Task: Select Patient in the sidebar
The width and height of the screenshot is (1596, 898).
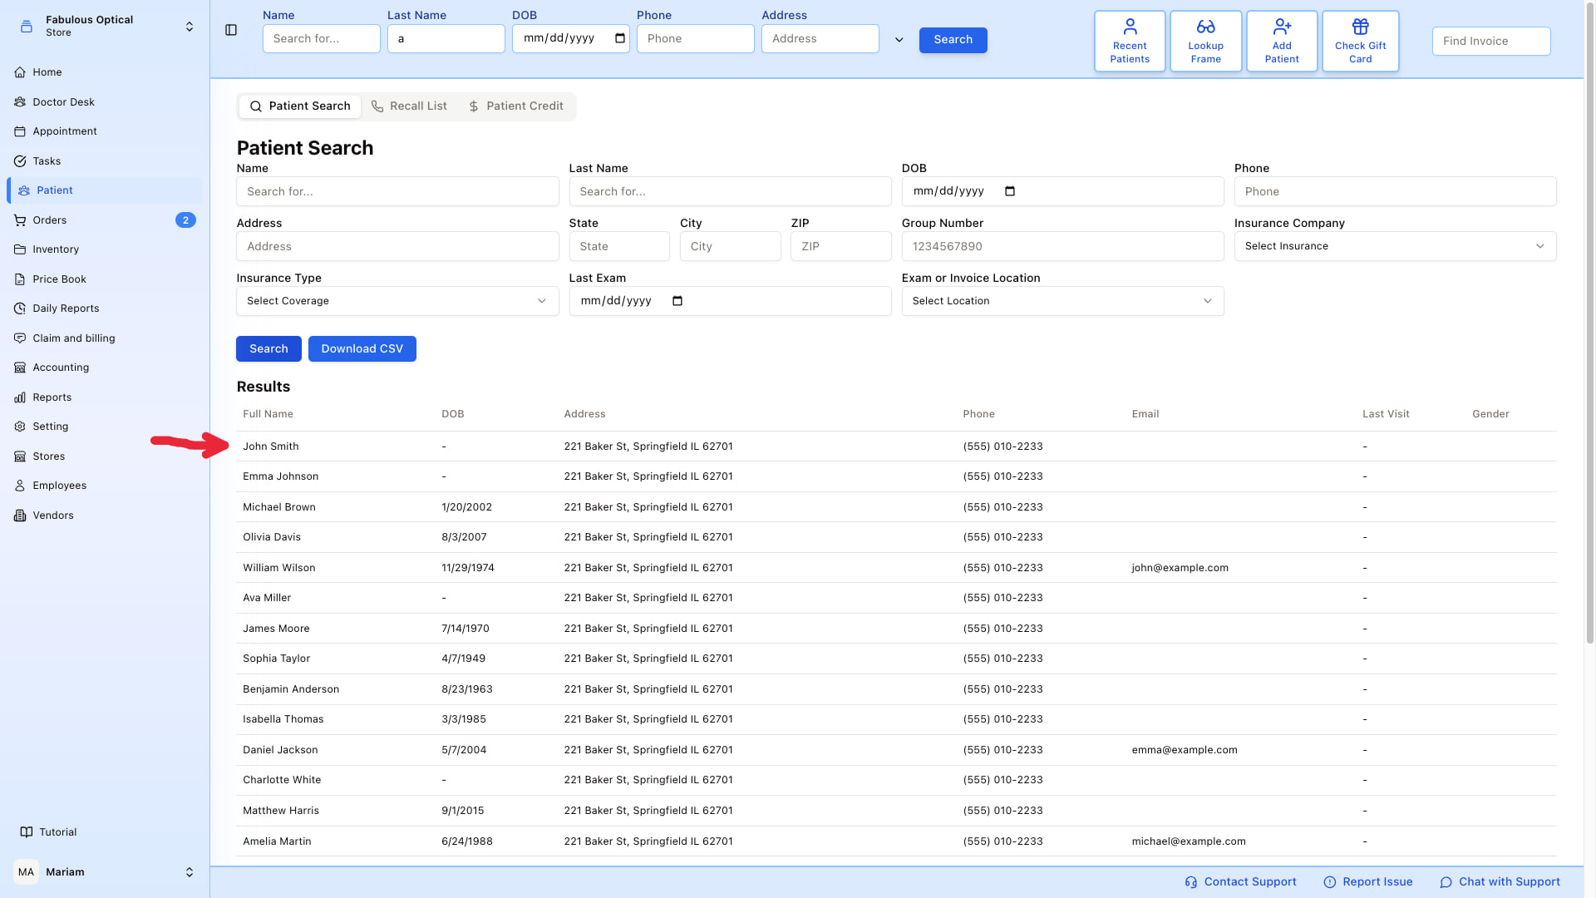Action: point(105,190)
